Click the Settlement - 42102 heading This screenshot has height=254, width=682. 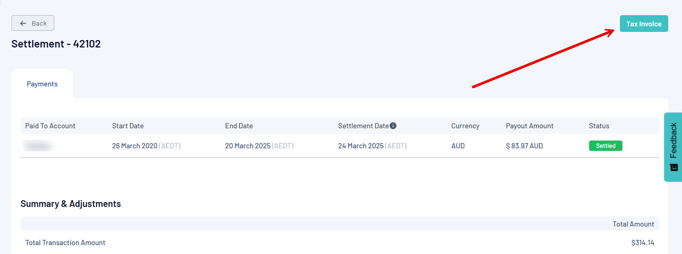(x=56, y=44)
